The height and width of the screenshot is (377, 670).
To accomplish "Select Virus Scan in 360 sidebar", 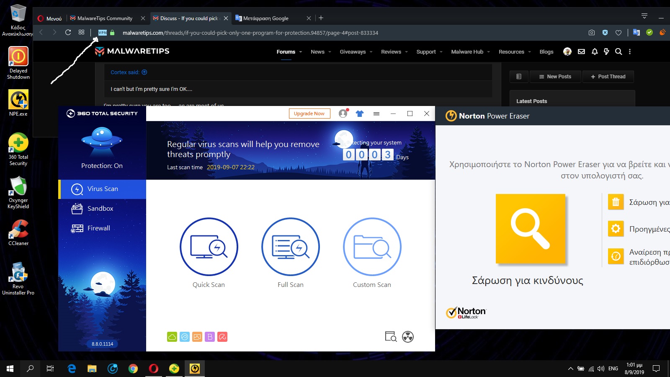I will pyautogui.click(x=102, y=189).
